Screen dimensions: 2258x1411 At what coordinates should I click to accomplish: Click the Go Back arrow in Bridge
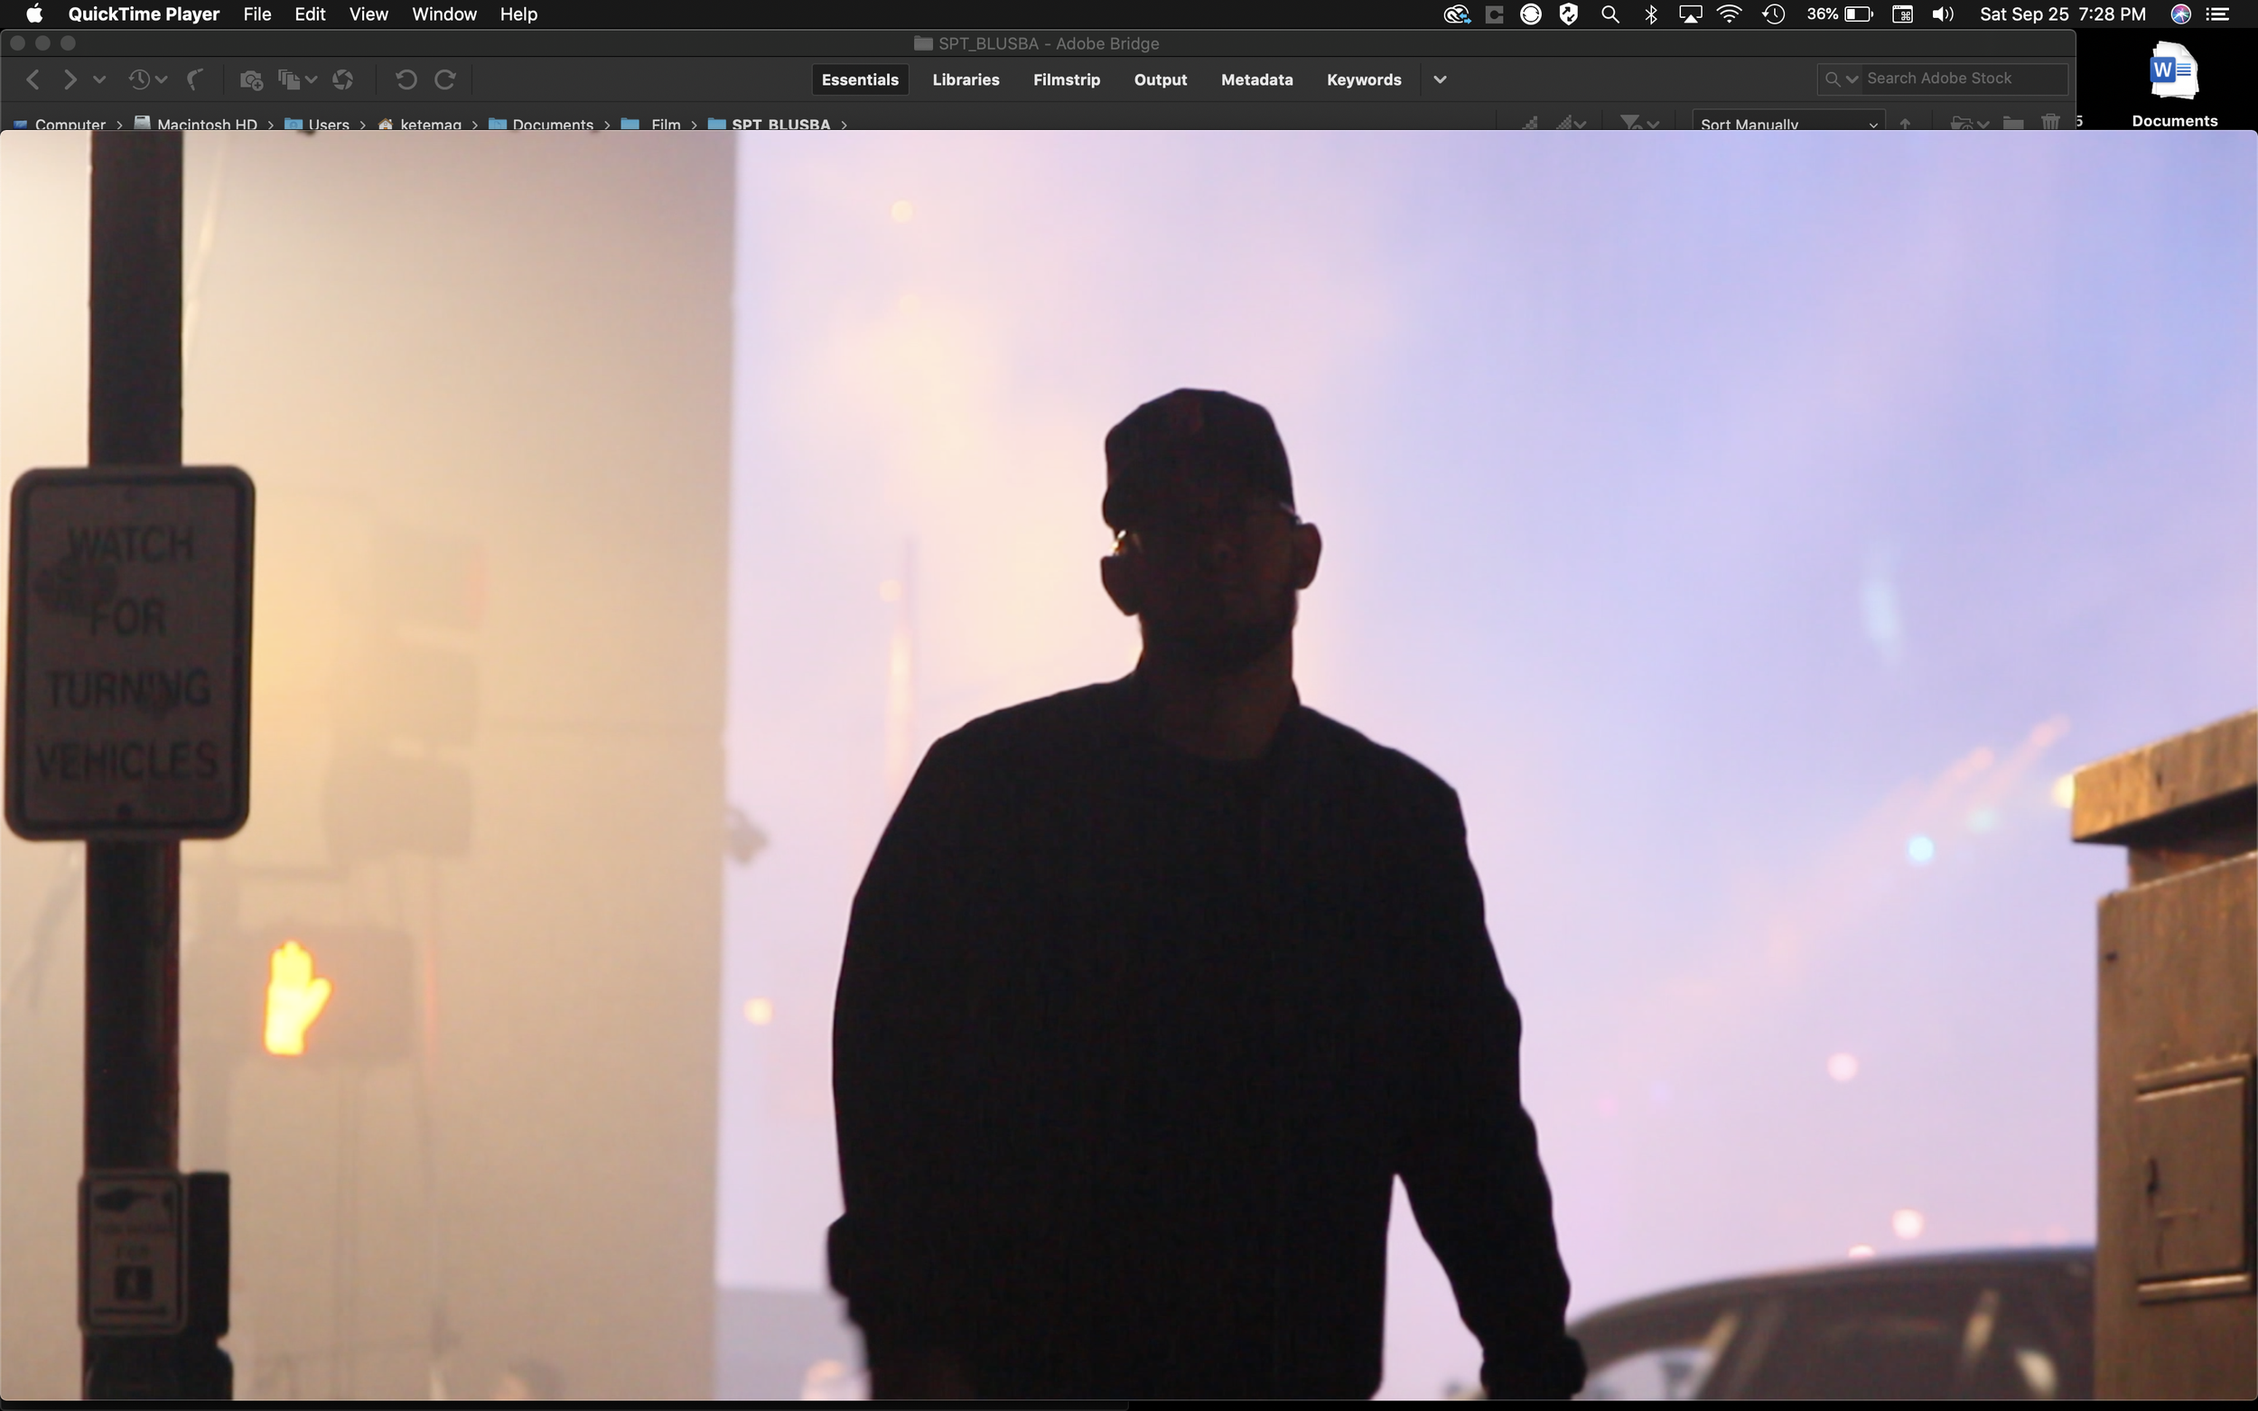33,79
